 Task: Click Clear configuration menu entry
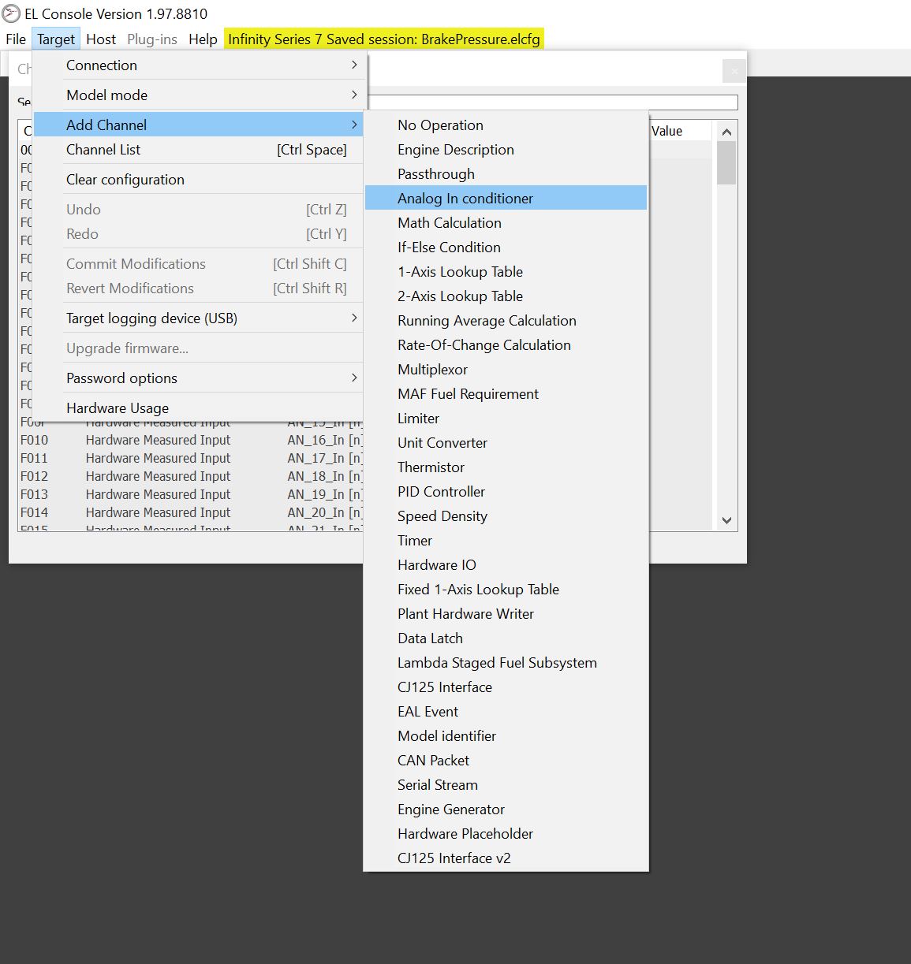125,180
